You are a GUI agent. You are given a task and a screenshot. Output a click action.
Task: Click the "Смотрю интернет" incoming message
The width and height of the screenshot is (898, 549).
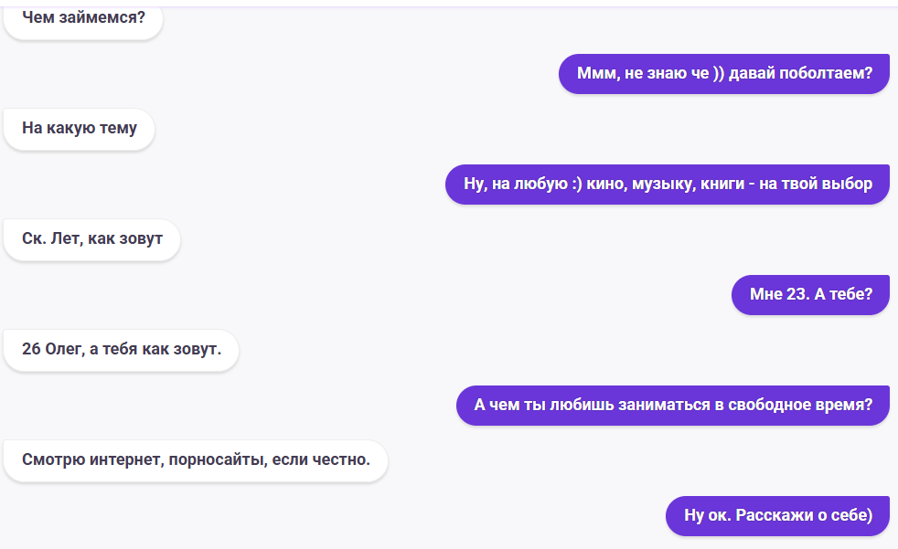tap(195, 459)
